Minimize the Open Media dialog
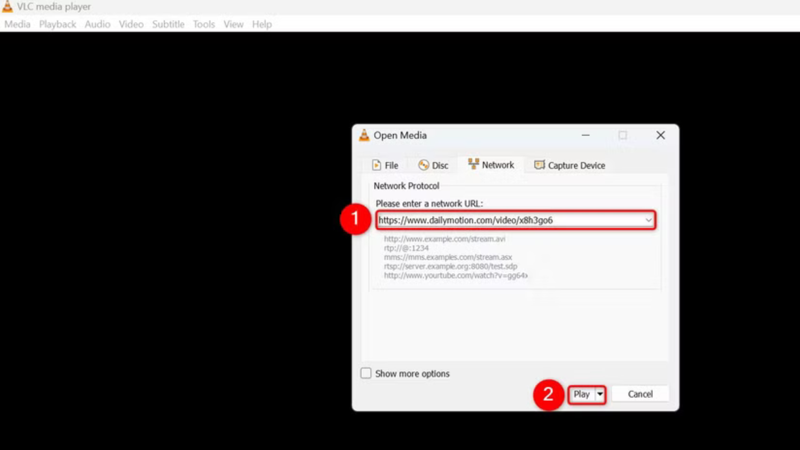 coord(586,135)
